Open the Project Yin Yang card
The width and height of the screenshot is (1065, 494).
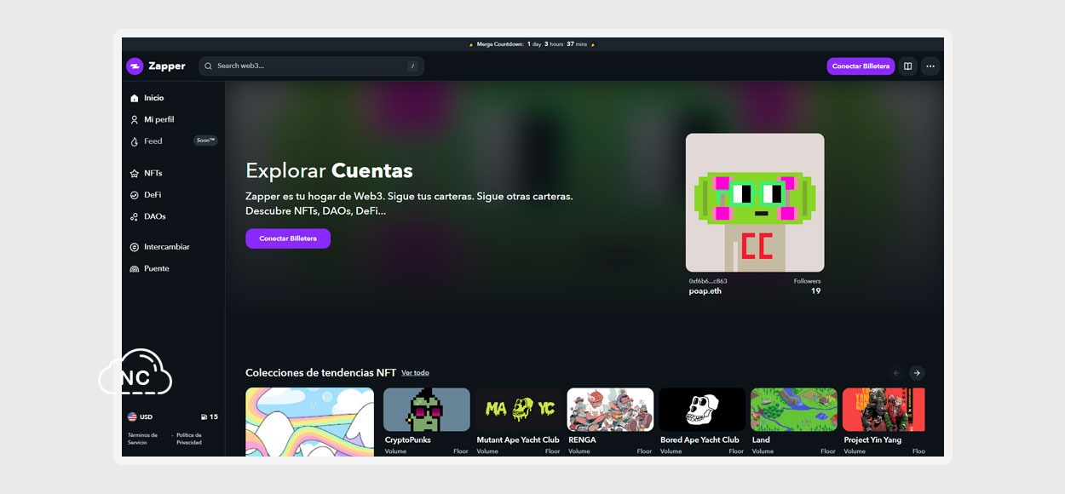click(x=884, y=422)
